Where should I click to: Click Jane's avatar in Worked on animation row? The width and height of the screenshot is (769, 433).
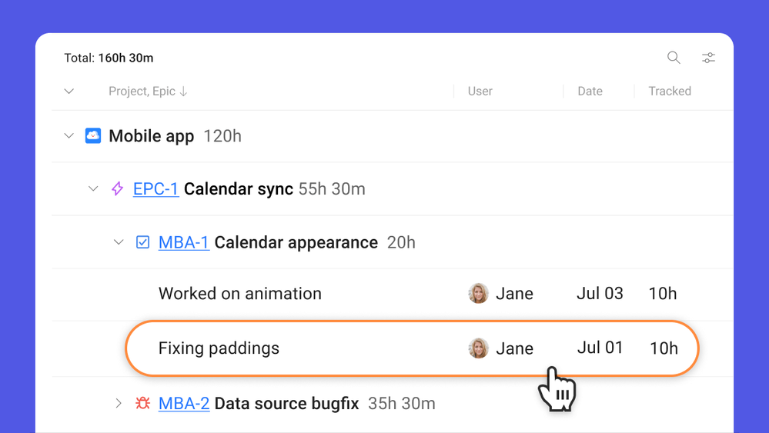[478, 293]
